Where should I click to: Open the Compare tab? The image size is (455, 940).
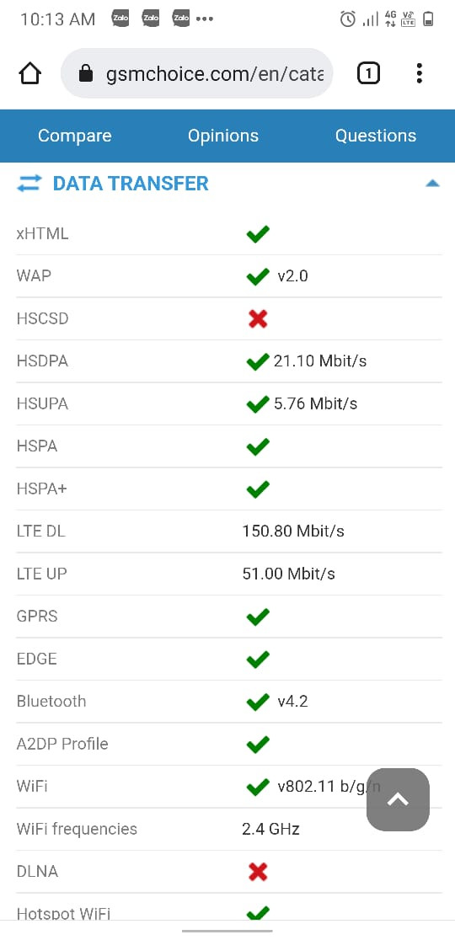(75, 136)
